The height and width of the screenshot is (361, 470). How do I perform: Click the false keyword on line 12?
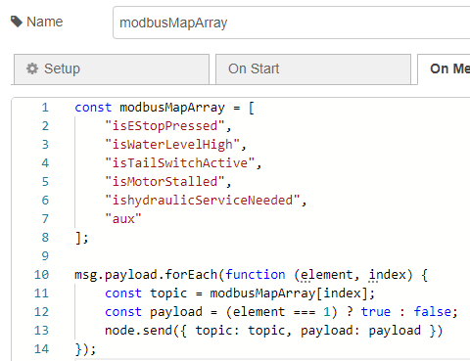[432, 312]
